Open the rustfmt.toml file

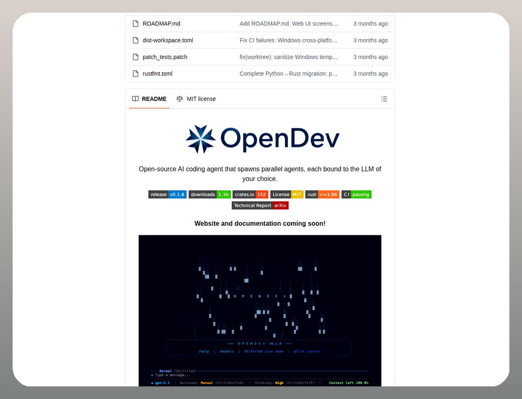[157, 74]
